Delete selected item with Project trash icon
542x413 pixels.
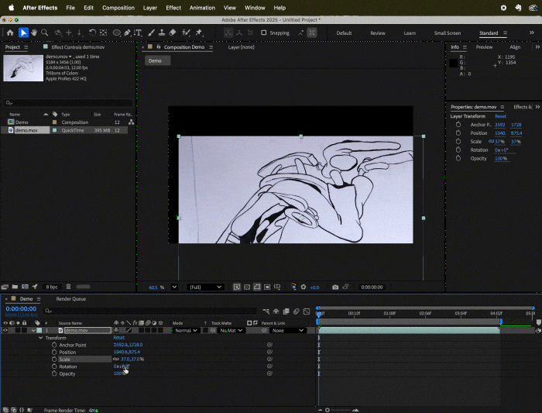click(68, 287)
